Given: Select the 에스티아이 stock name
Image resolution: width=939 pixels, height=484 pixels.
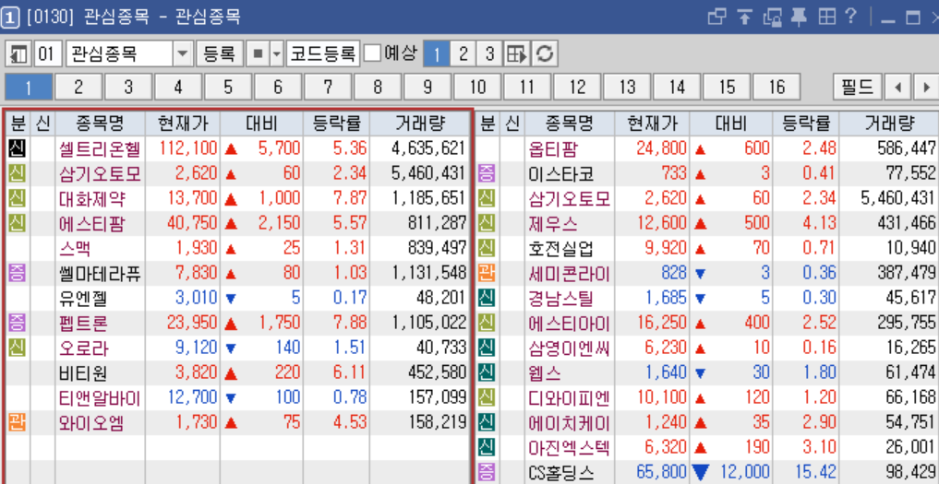Looking at the screenshot, I should (569, 324).
